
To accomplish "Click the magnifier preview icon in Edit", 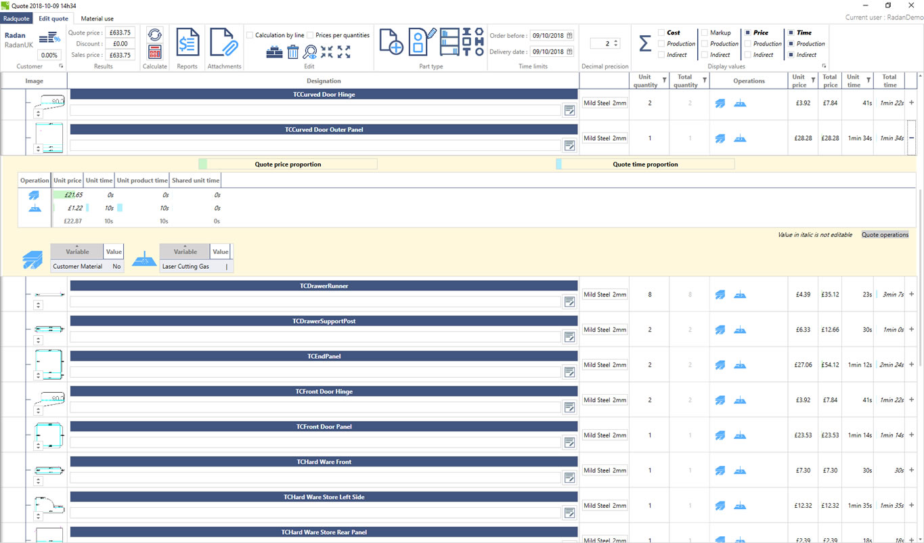I will (x=310, y=51).
